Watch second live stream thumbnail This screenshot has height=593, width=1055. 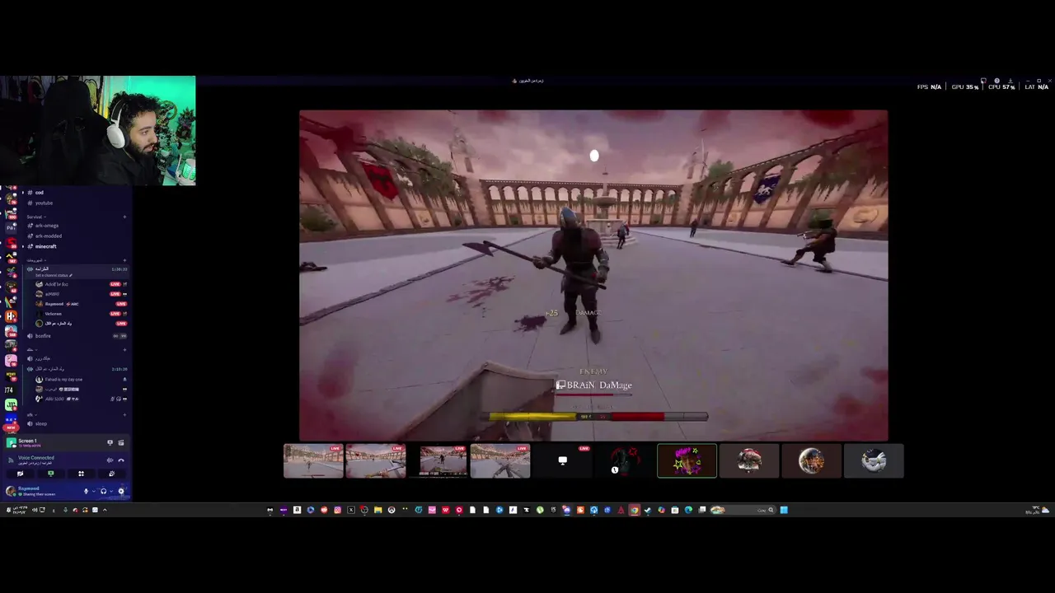[x=376, y=461]
